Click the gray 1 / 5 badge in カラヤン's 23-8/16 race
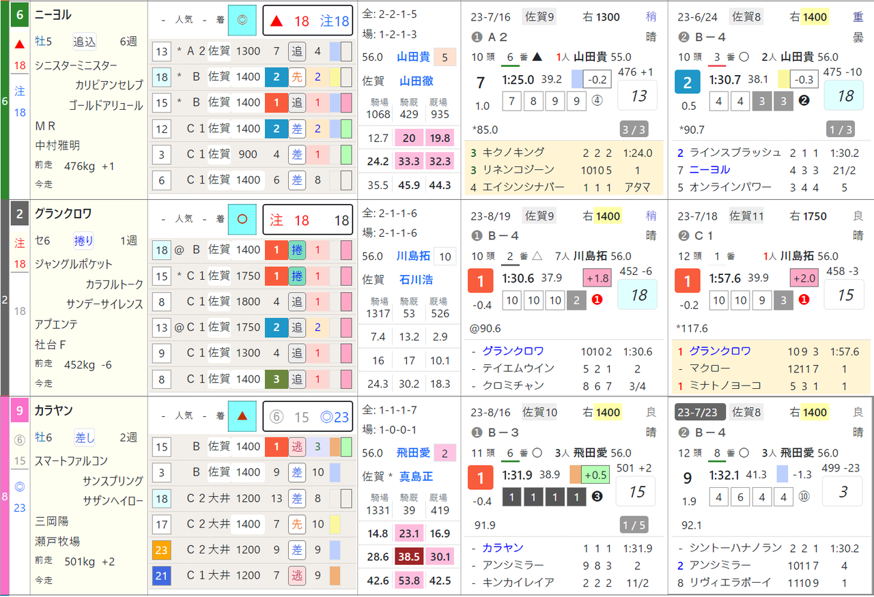Image resolution: width=874 pixels, height=597 pixels. tap(633, 525)
